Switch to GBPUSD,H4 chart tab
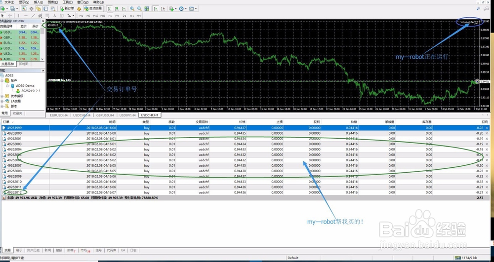Viewport: 494px width, 262px height. tap(105, 115)
